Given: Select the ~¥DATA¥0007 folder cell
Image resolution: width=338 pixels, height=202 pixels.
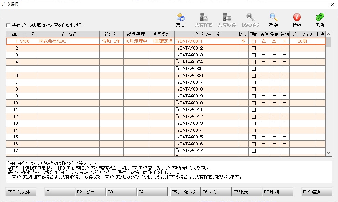Looking at the screenshot, I should 206,82.
